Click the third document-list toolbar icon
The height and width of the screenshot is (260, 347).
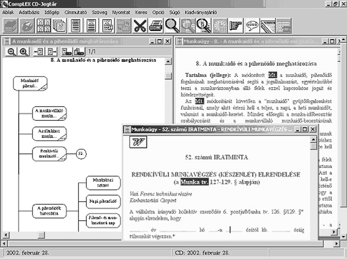(x=107, y=26)
